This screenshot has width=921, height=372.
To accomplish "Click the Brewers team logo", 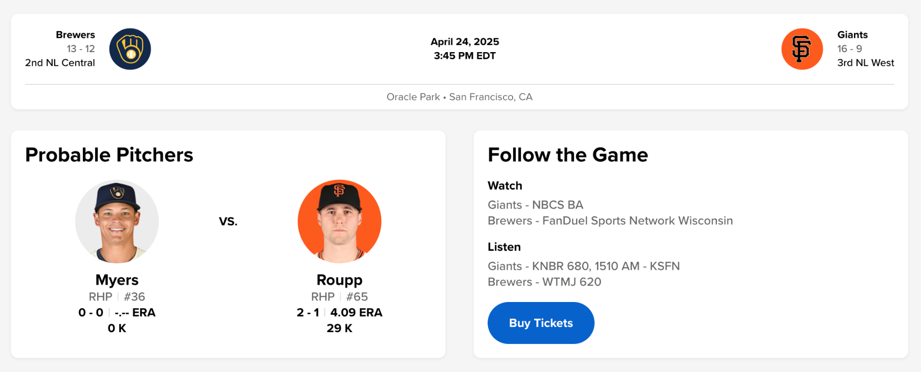I will [x=130, y=49].
